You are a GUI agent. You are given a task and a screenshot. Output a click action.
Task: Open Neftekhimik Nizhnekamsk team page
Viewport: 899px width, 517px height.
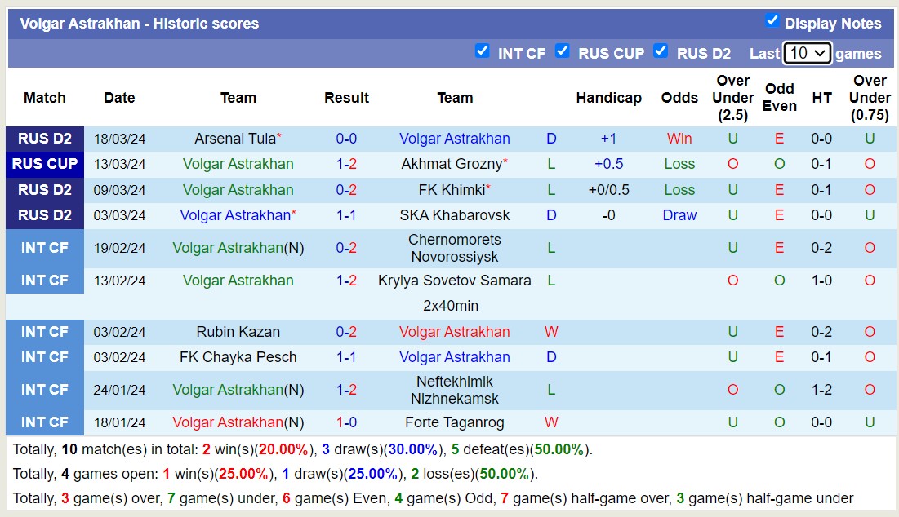(455, 390)
